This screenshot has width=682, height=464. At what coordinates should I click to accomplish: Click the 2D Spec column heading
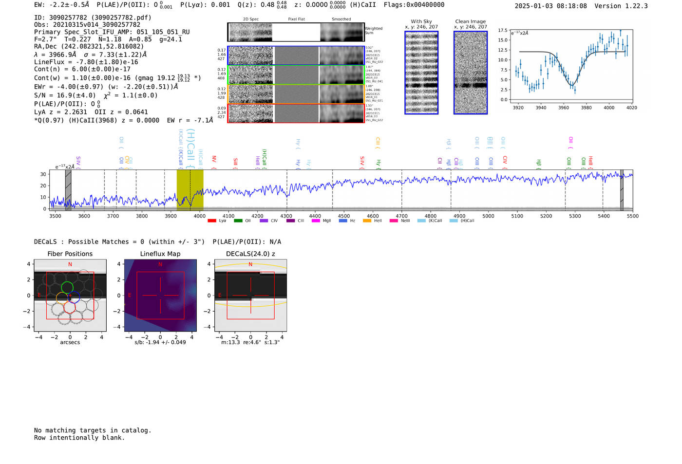coord(251,19)
